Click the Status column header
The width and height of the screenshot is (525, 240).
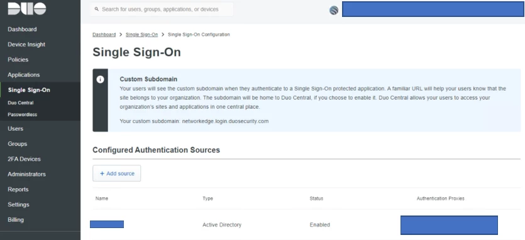pos(316,199)
